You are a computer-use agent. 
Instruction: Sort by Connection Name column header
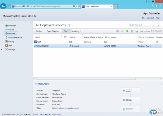(x=146, y=37)
